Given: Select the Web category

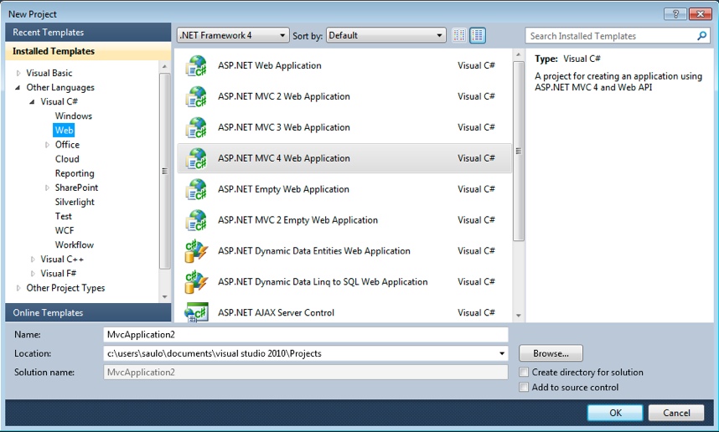Looking at the screenshot, I should [64, 130].
